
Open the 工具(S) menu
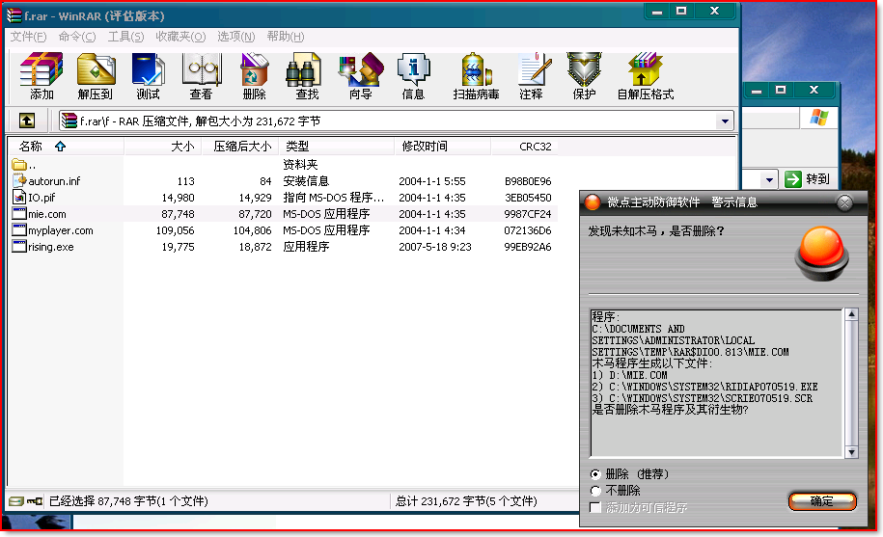pos(126,37)
